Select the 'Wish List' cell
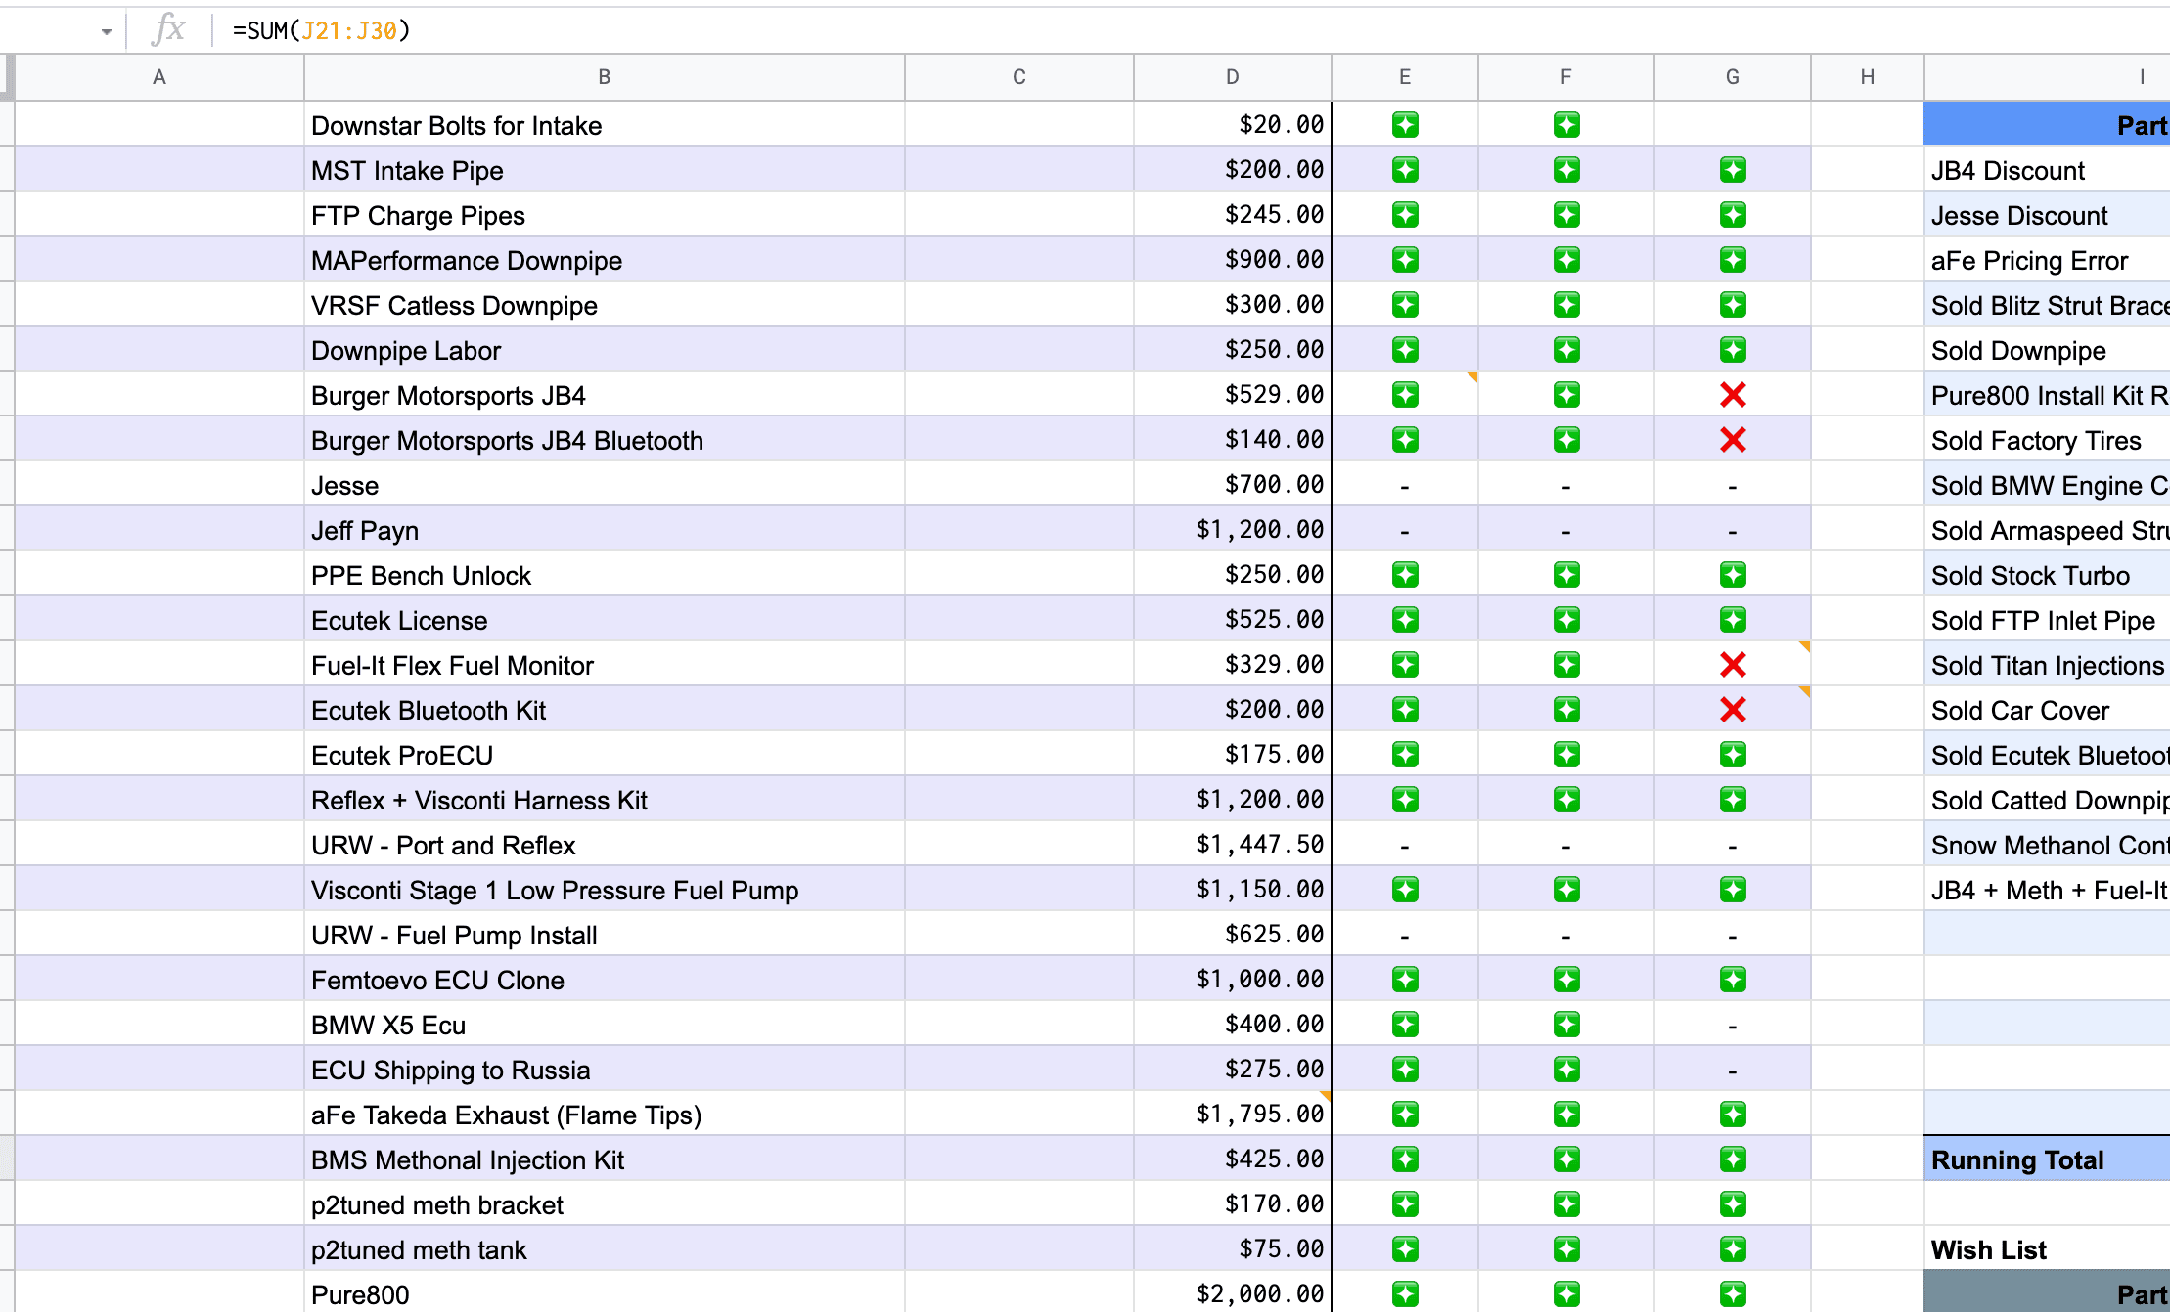This screenshot has width=2170, height=1312. (x=2048, y=1249)
